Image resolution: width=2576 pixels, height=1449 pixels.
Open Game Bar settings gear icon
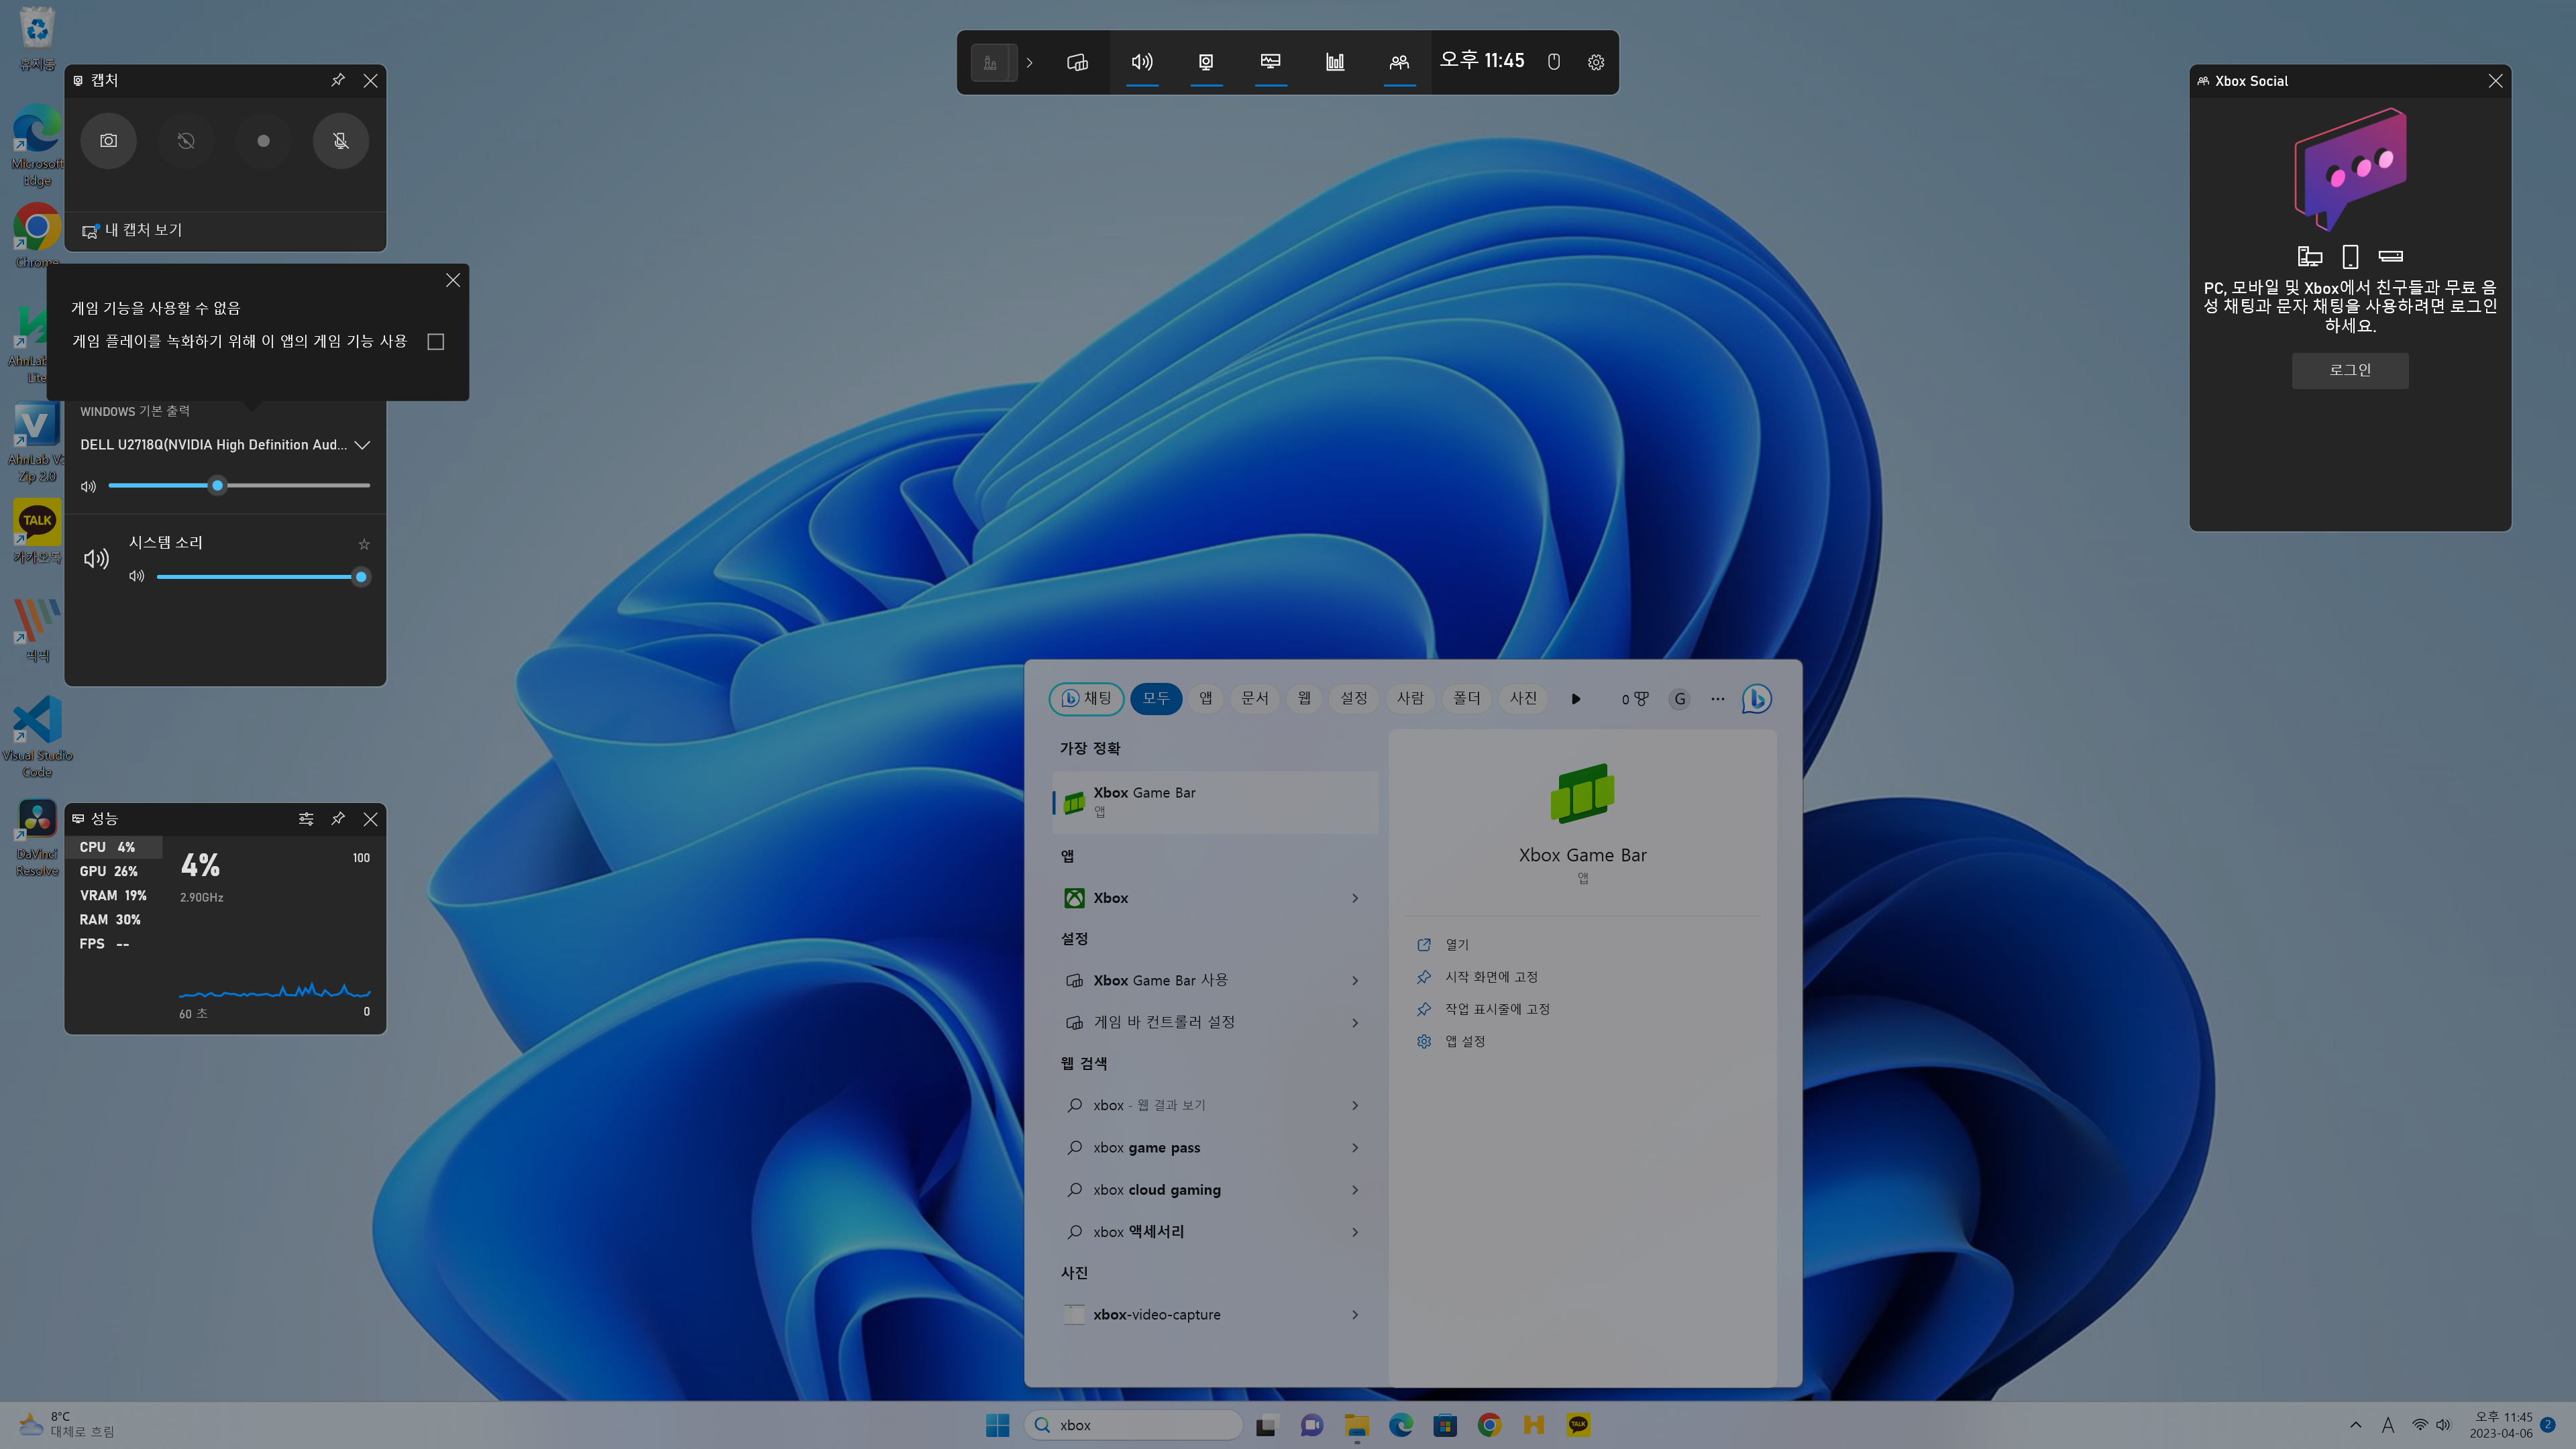(1596, 62)
